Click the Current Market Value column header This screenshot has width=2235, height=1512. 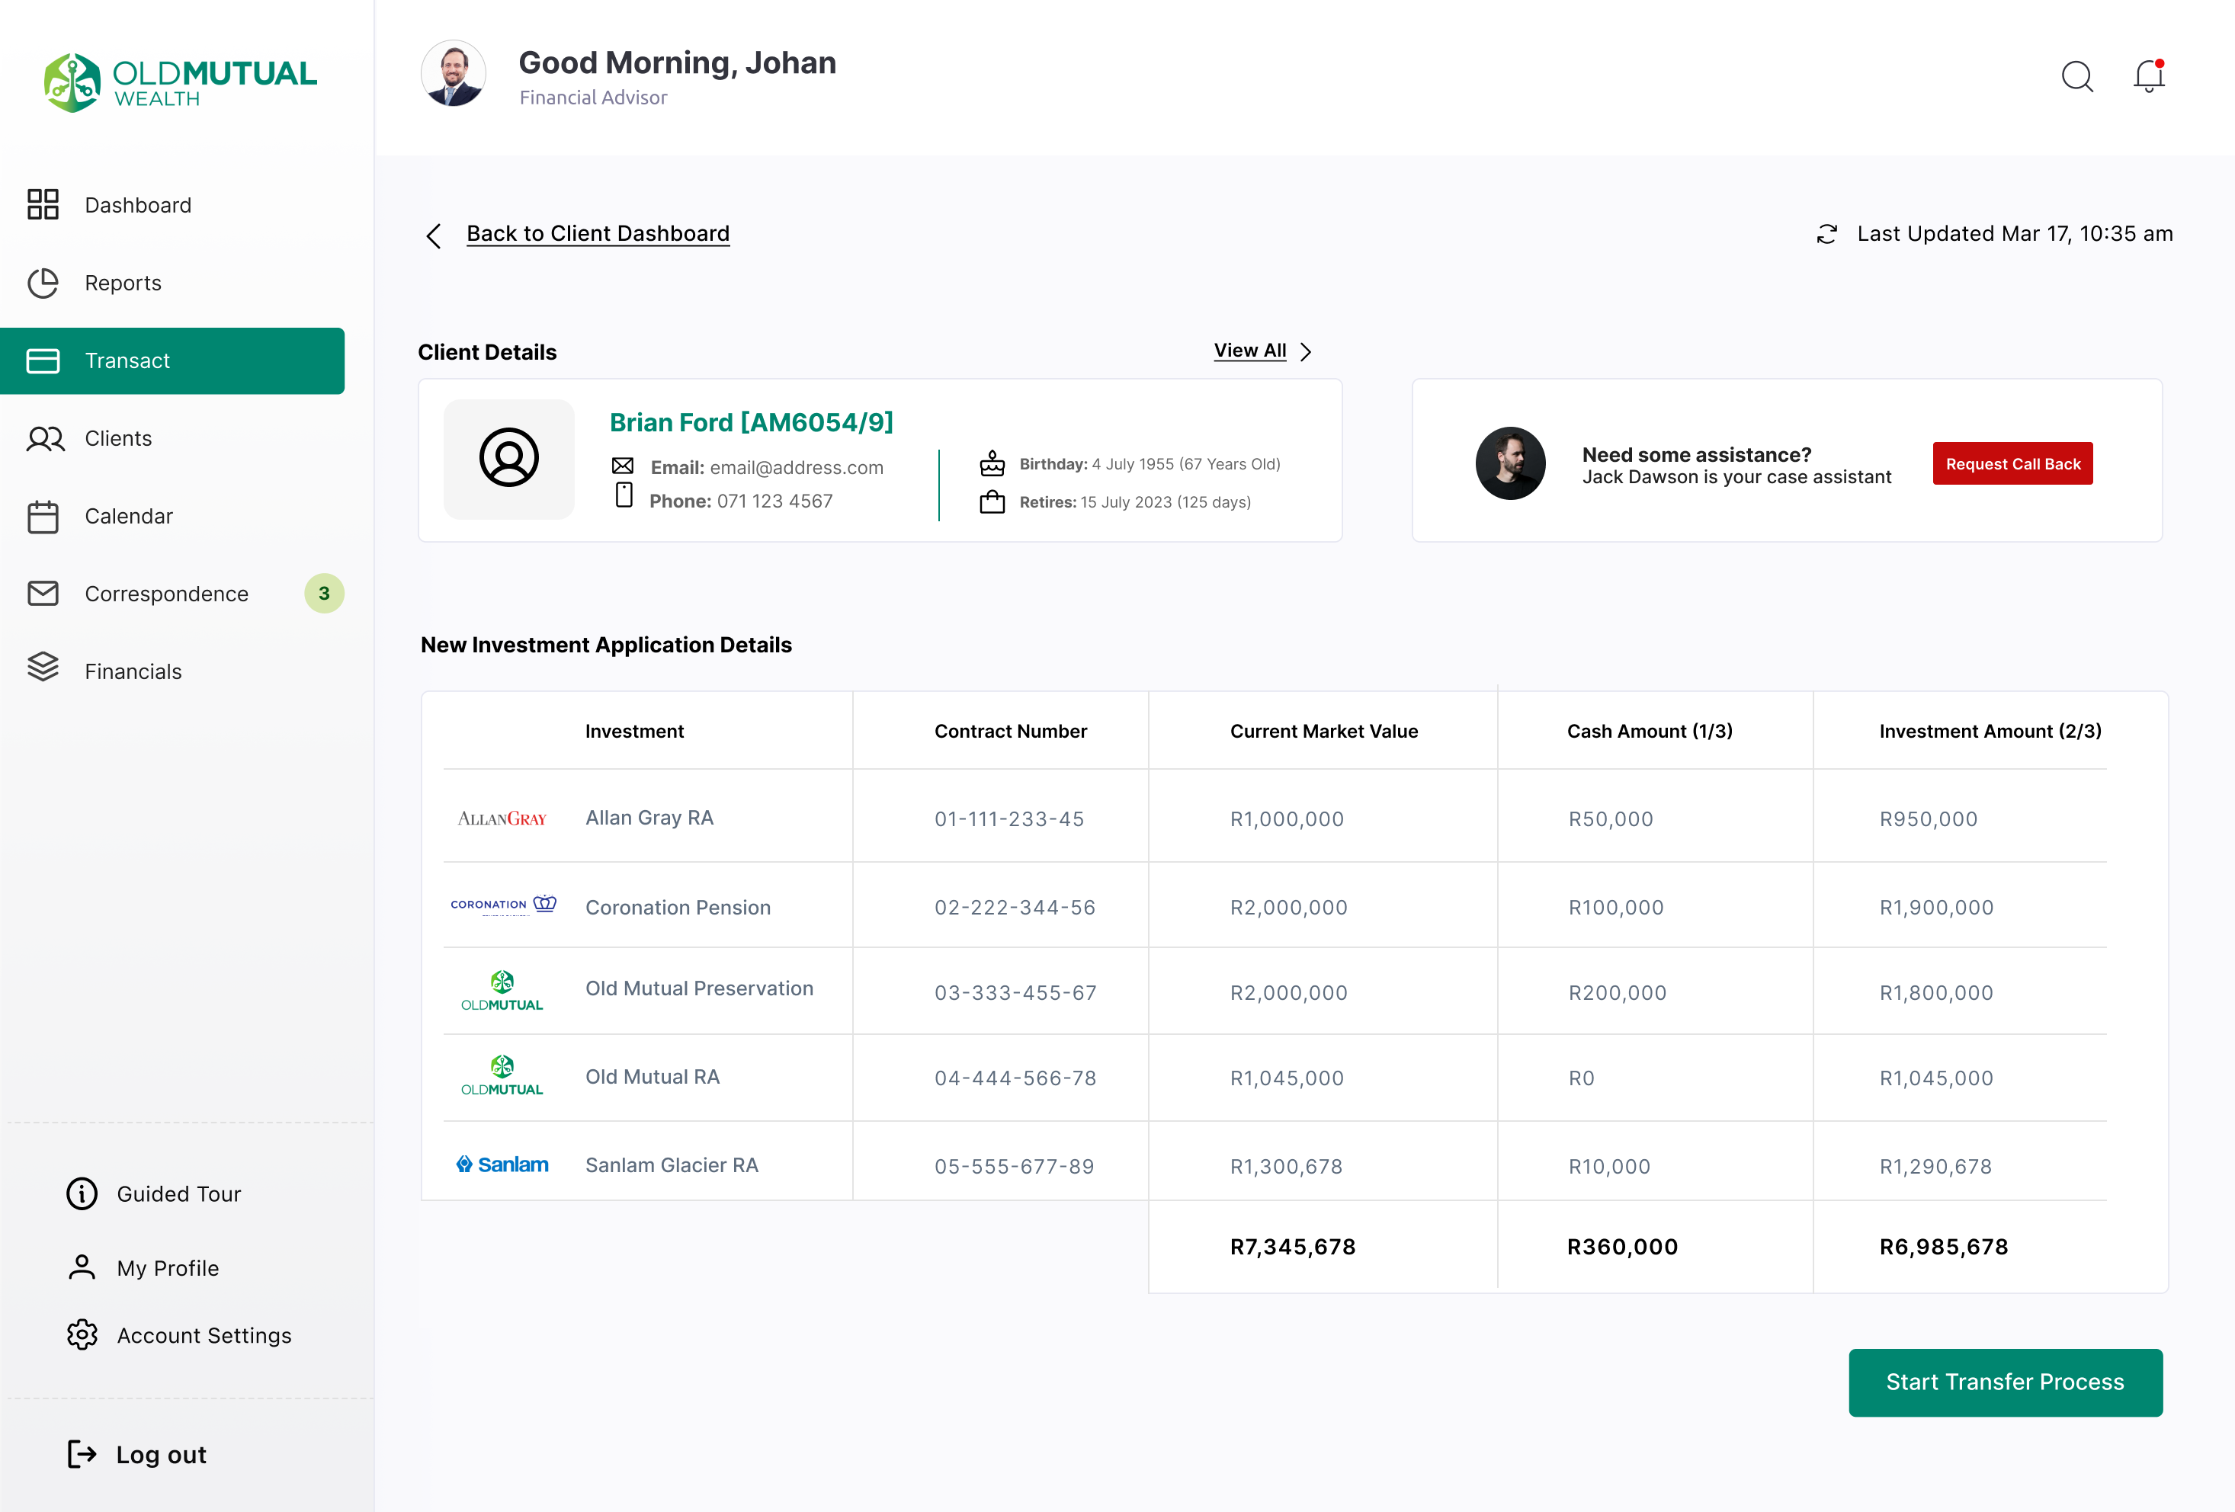point(1323,731)
